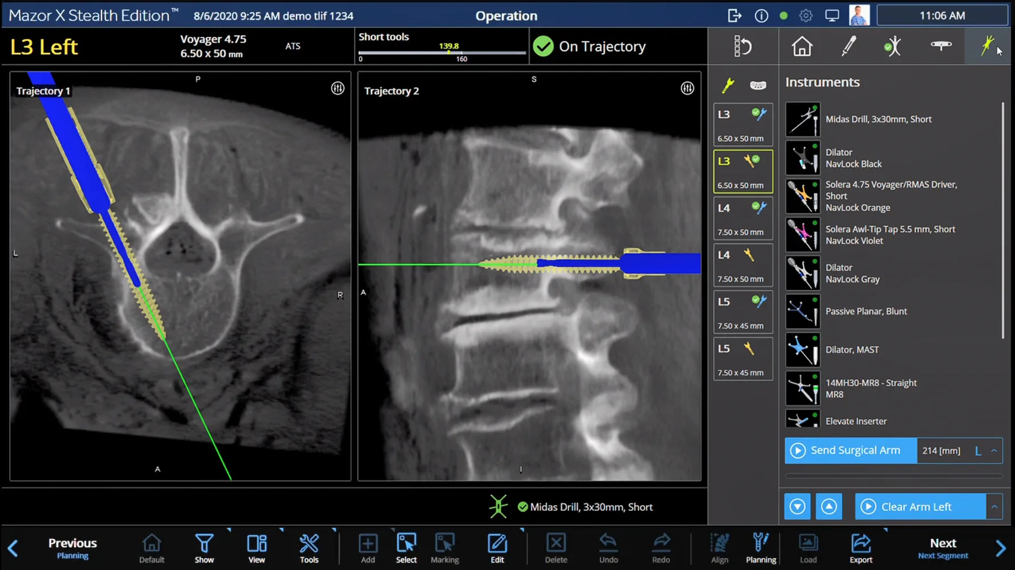Open the Home tab icon
Screen dimensions: 1015x570
coord(802,46)
